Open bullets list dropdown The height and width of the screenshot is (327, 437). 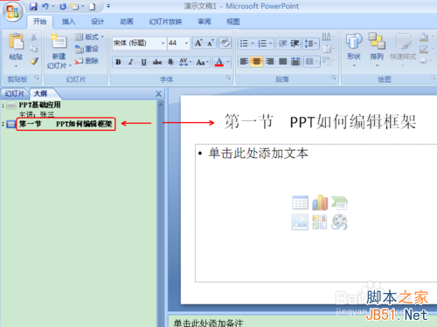(x=253, y=44)
